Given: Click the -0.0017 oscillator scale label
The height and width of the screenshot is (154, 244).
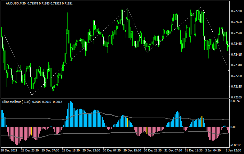Looking at the screenshot, I should click(236, 145).
